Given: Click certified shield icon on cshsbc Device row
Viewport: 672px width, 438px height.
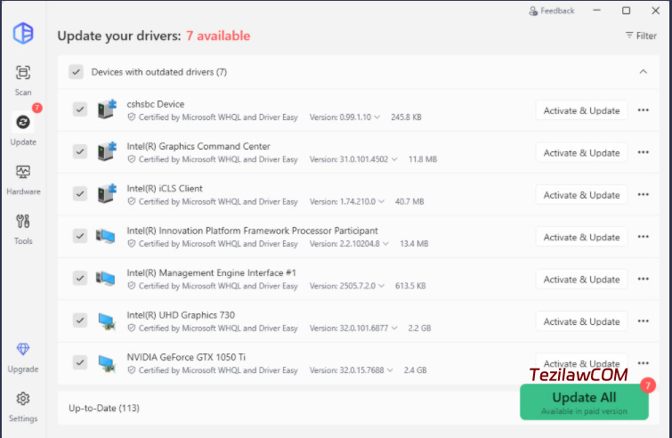Looking at the screenshot, I should click(132, 117).
